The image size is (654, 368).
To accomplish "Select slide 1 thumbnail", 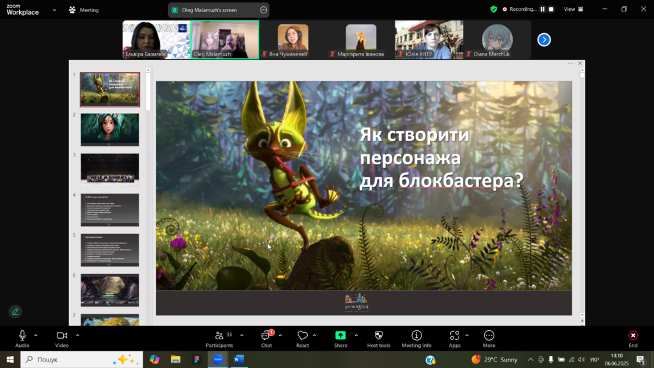I will point(110,89).
